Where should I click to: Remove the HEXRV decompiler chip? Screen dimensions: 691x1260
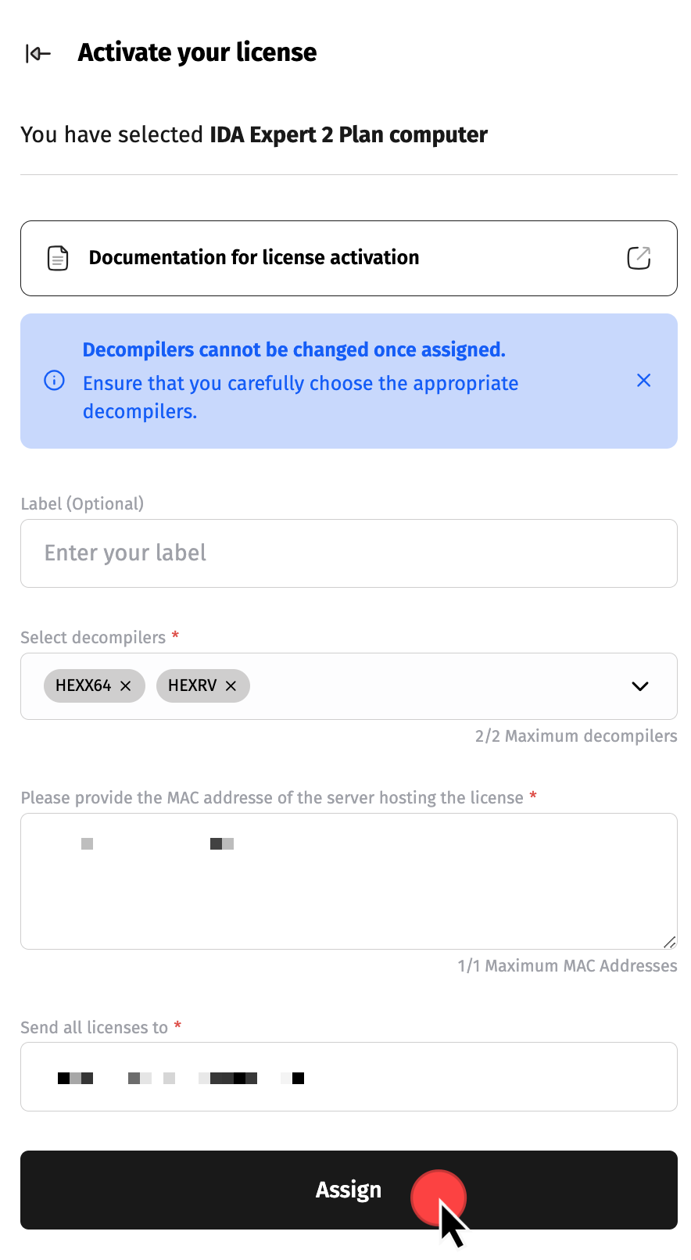tap(231, 686)
